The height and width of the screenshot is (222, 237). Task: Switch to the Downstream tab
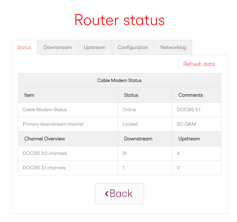click(57, 47)
